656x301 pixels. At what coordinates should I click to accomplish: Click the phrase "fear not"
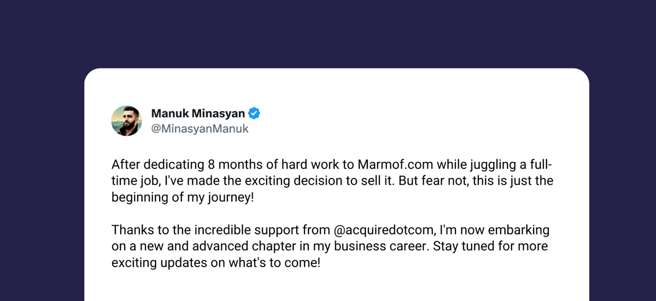[x=446, y=181]
